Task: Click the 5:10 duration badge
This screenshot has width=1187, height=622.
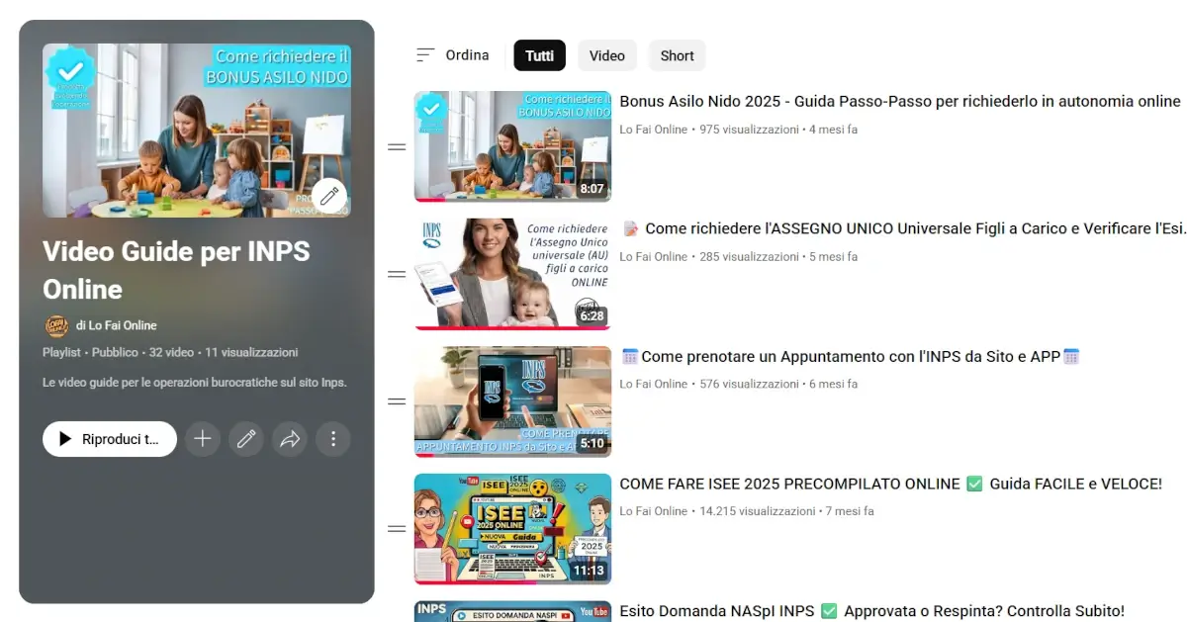Action: click(592, 444)
